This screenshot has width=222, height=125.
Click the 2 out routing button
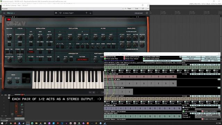tap(137, 9)
